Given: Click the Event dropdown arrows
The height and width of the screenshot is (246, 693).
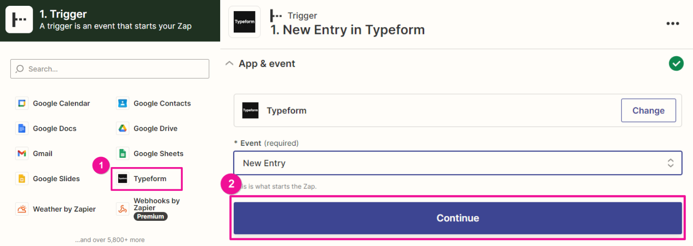Looking at the screenshot, I should point(670,163).
